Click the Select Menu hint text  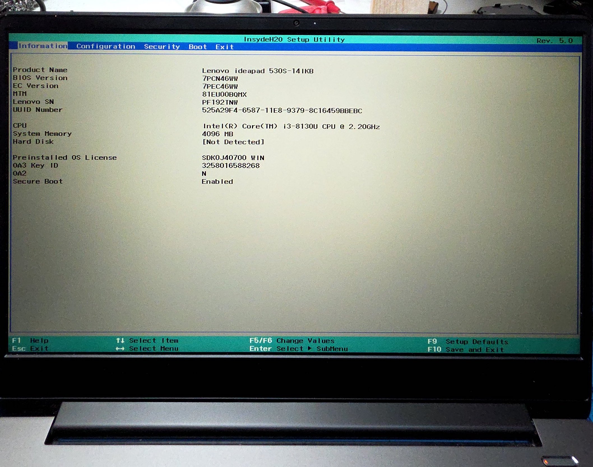(154, 349)
